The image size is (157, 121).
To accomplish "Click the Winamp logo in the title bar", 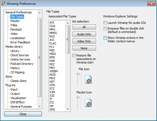I will coord(3,3).
